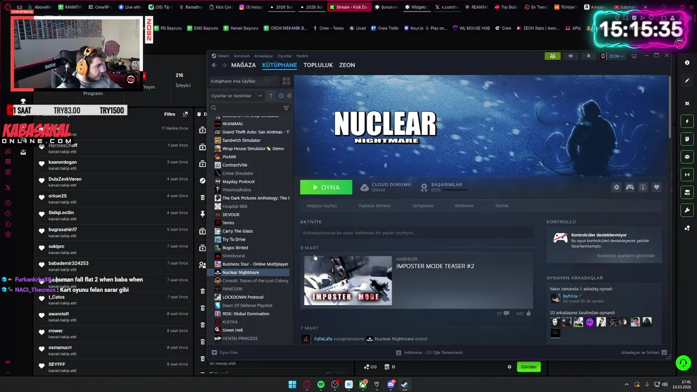Open the Görünüm menu

pyautogui.click(x=242, y=56)
